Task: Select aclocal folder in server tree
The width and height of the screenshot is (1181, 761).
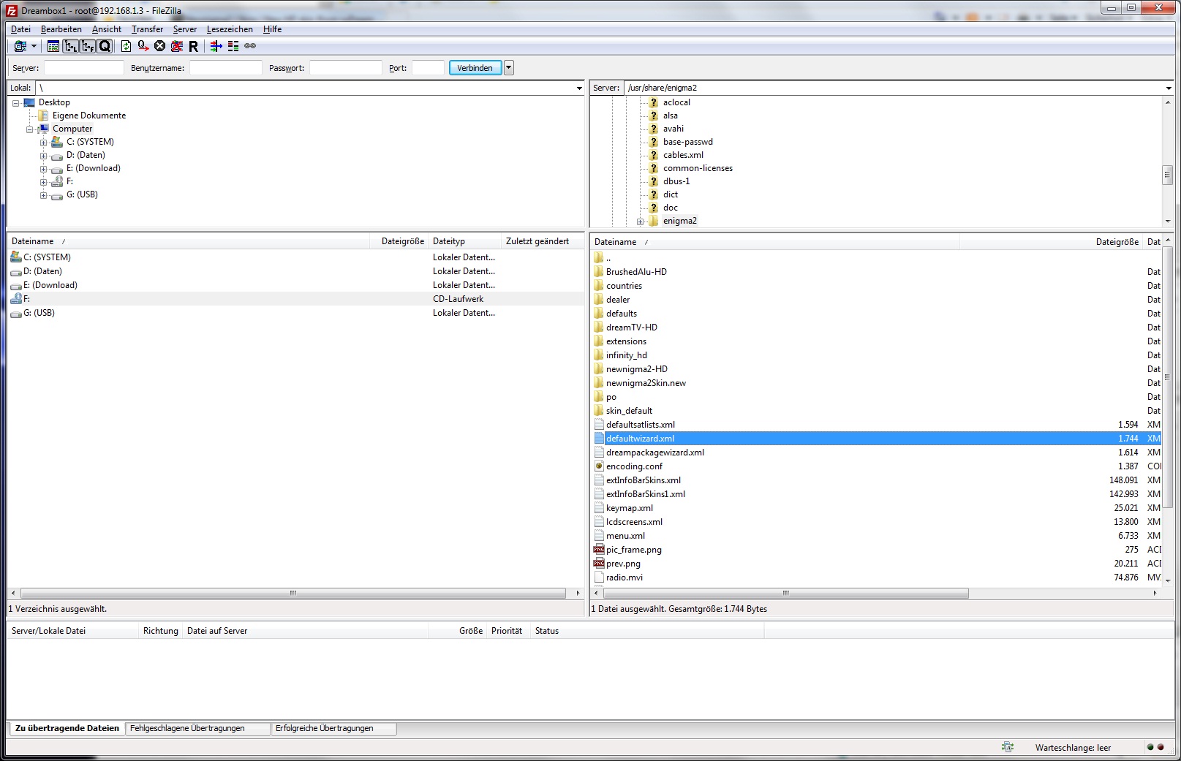Action: 676,102
